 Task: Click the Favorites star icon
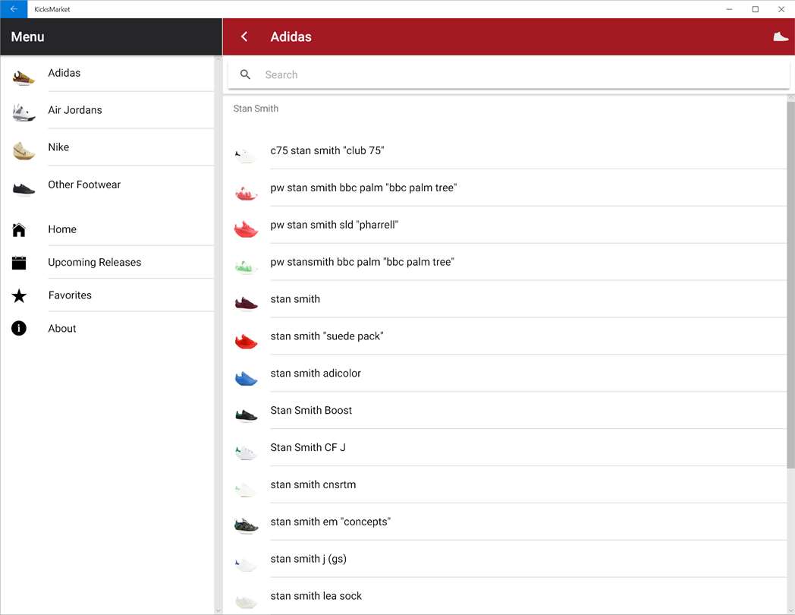(19, 295)
